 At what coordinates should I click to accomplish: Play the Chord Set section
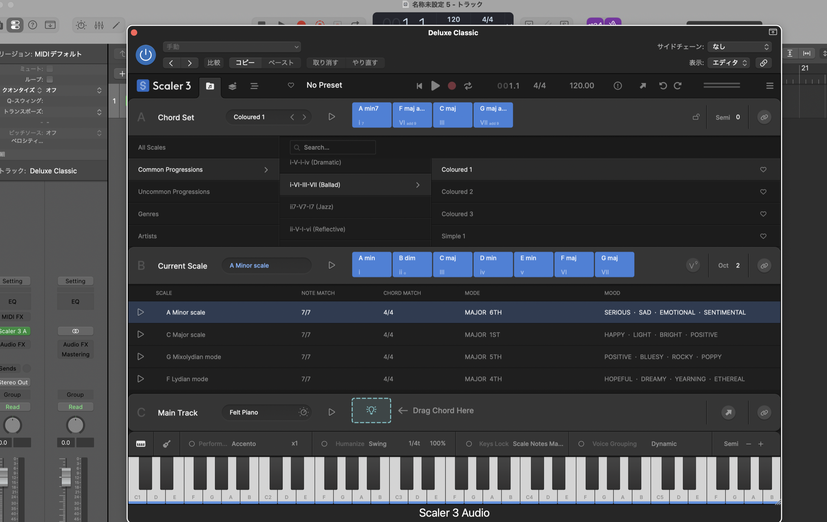(x=332, y=117)
